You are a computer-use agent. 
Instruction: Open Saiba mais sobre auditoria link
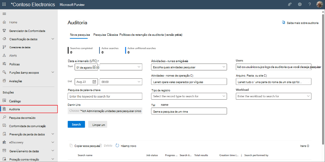point(300,23)
